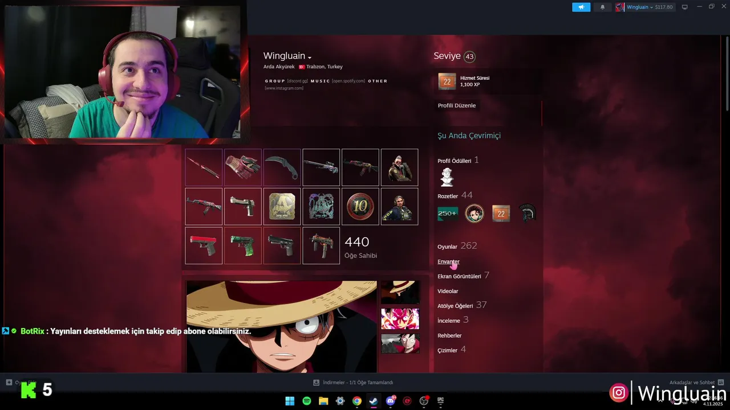The width and height of the screenshot is (730, 410).
Task: Switch to Big Picture mode monitor icon
Action: click(x=684, y=7)
